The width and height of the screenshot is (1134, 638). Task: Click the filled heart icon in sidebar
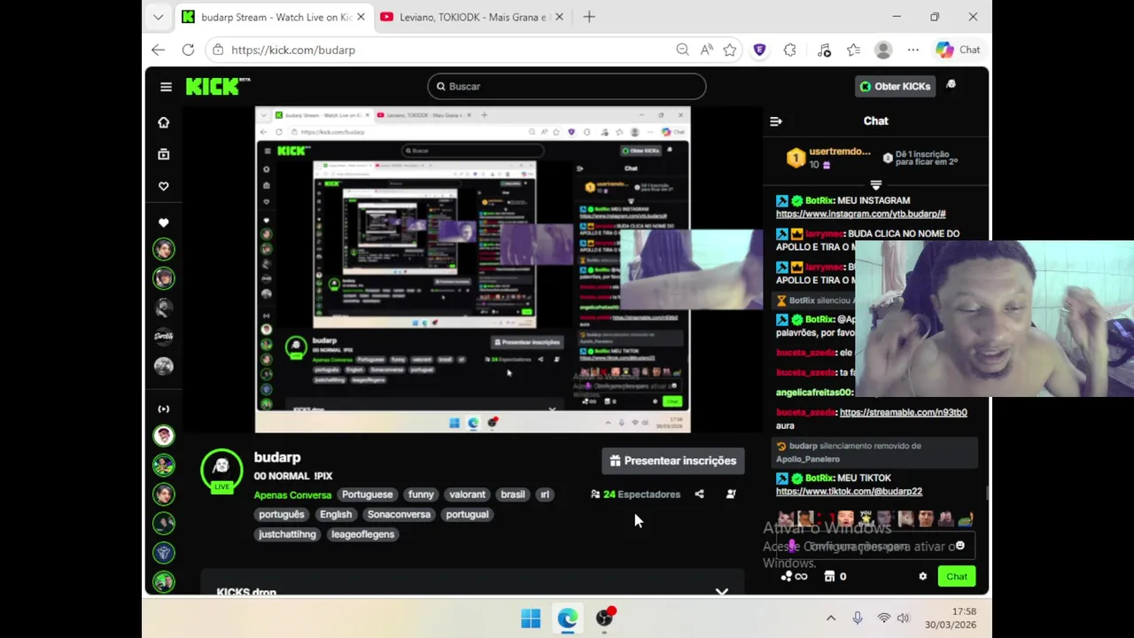coord(164,222)
